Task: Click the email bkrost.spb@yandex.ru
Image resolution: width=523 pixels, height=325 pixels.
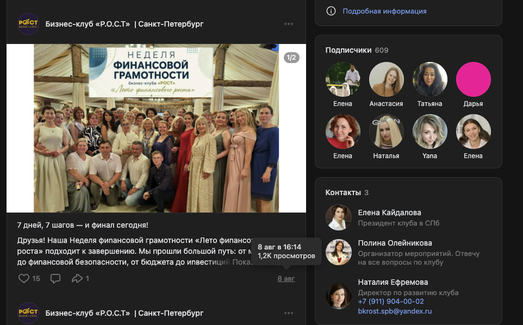Action: coord(395,311)
